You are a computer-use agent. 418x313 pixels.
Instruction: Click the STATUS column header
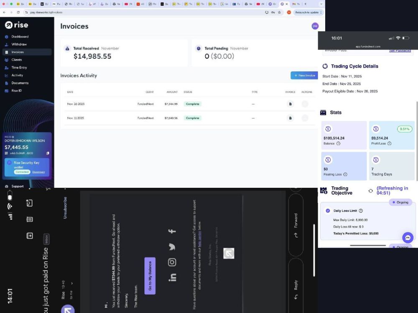coord(188,92)
